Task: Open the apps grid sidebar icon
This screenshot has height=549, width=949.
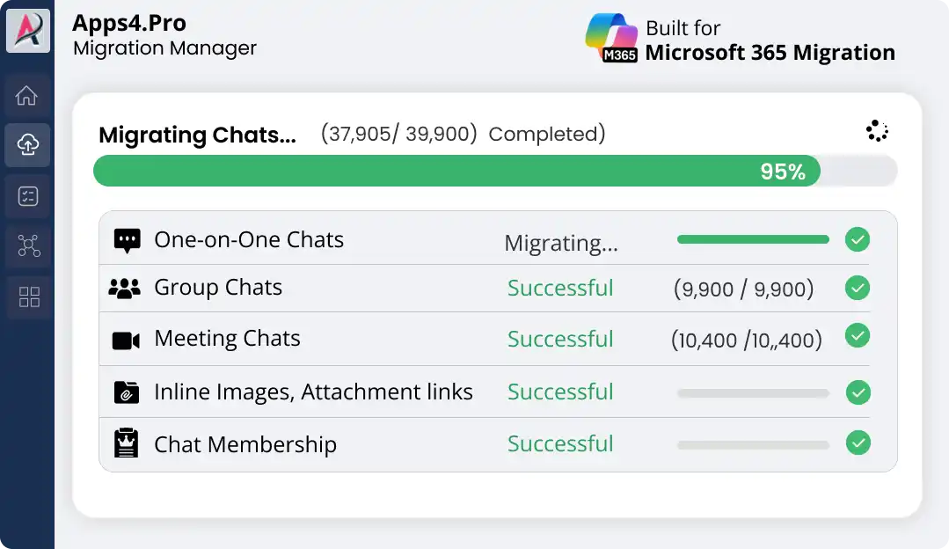Action: click(x=29, y=296)
